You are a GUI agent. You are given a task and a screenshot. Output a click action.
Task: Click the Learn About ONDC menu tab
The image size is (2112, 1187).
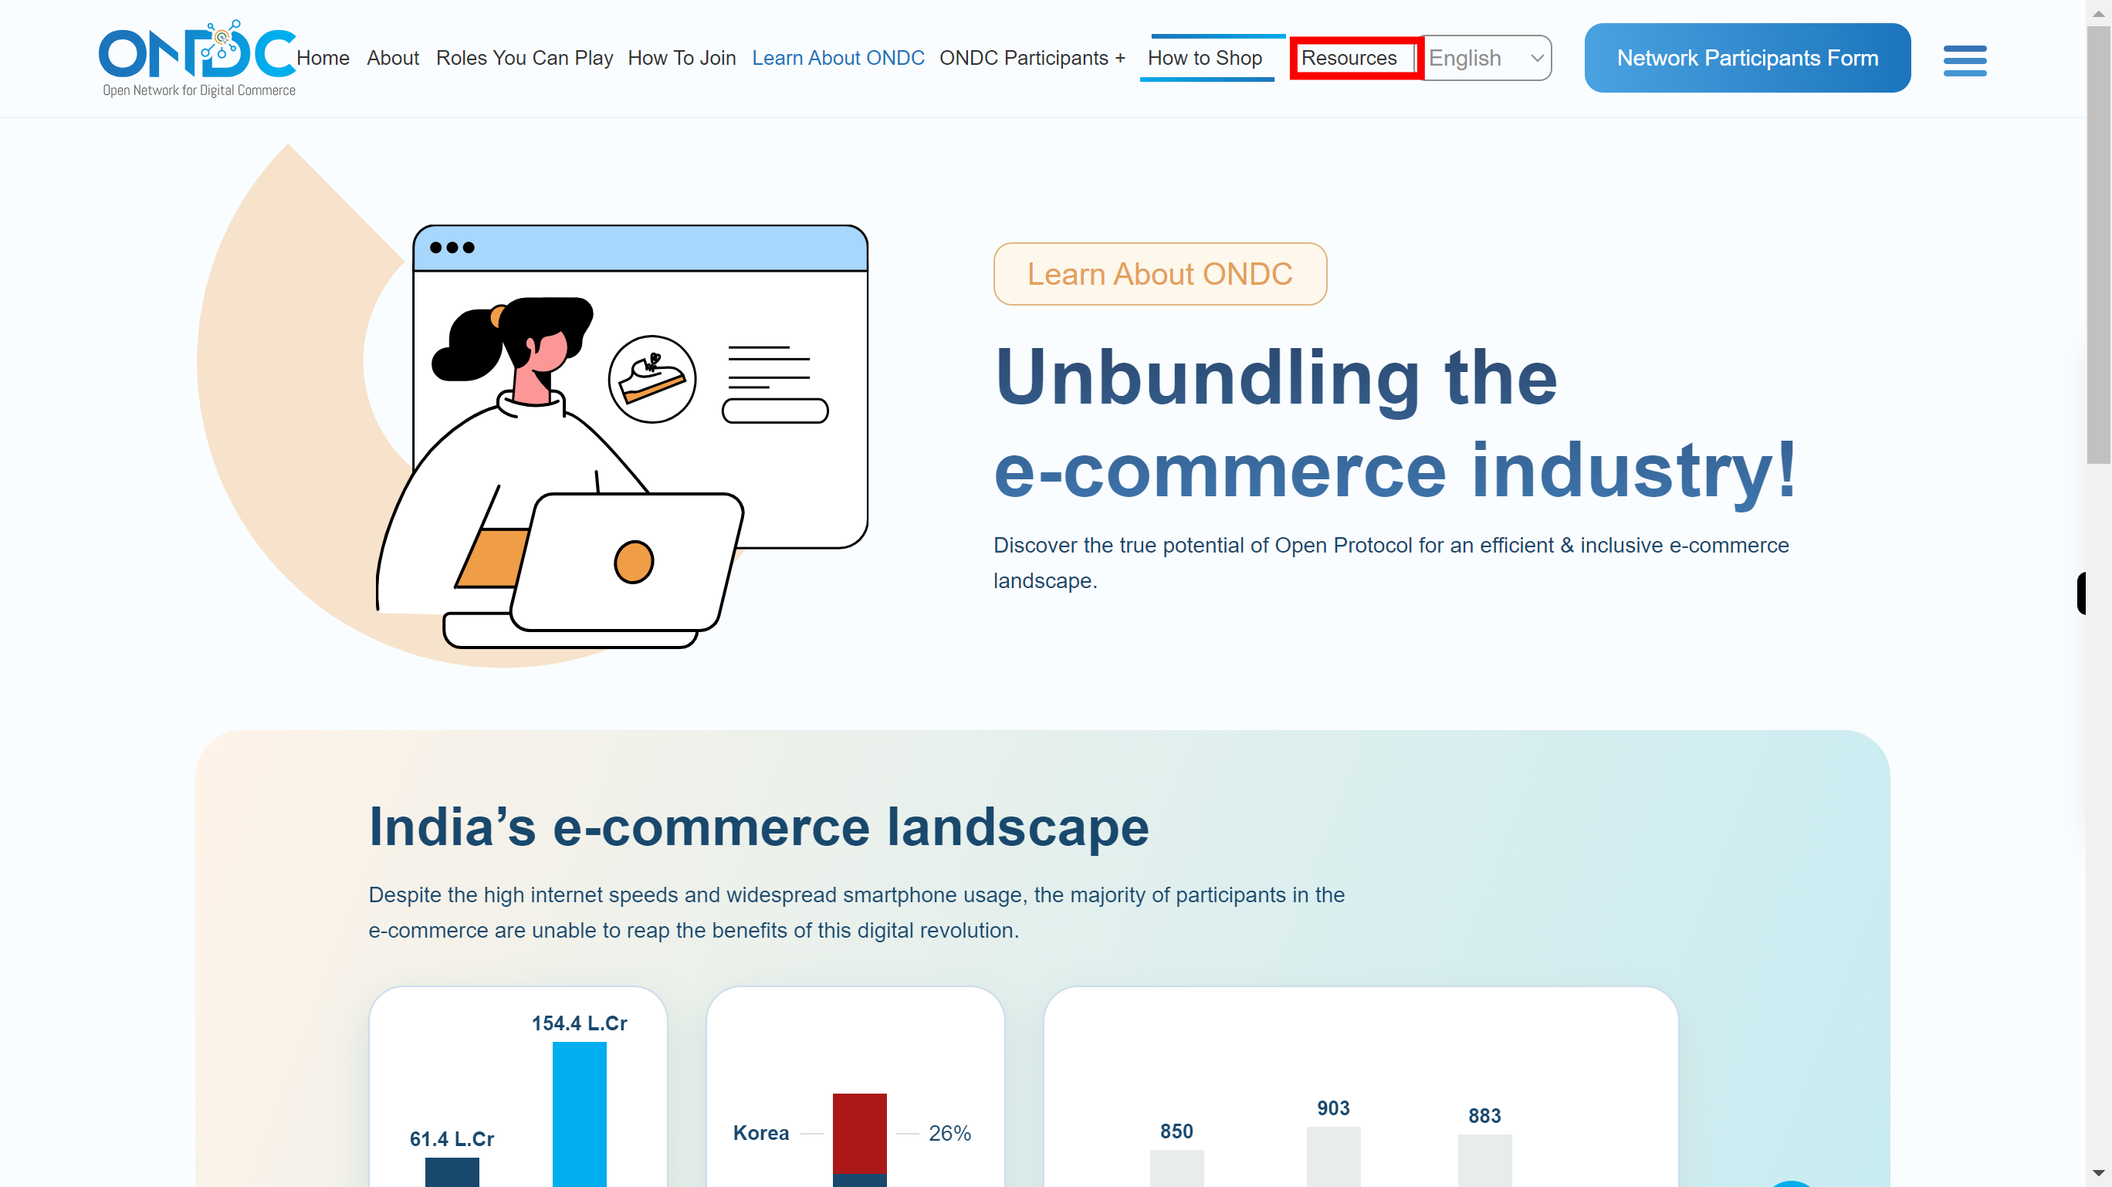(838, 58)
